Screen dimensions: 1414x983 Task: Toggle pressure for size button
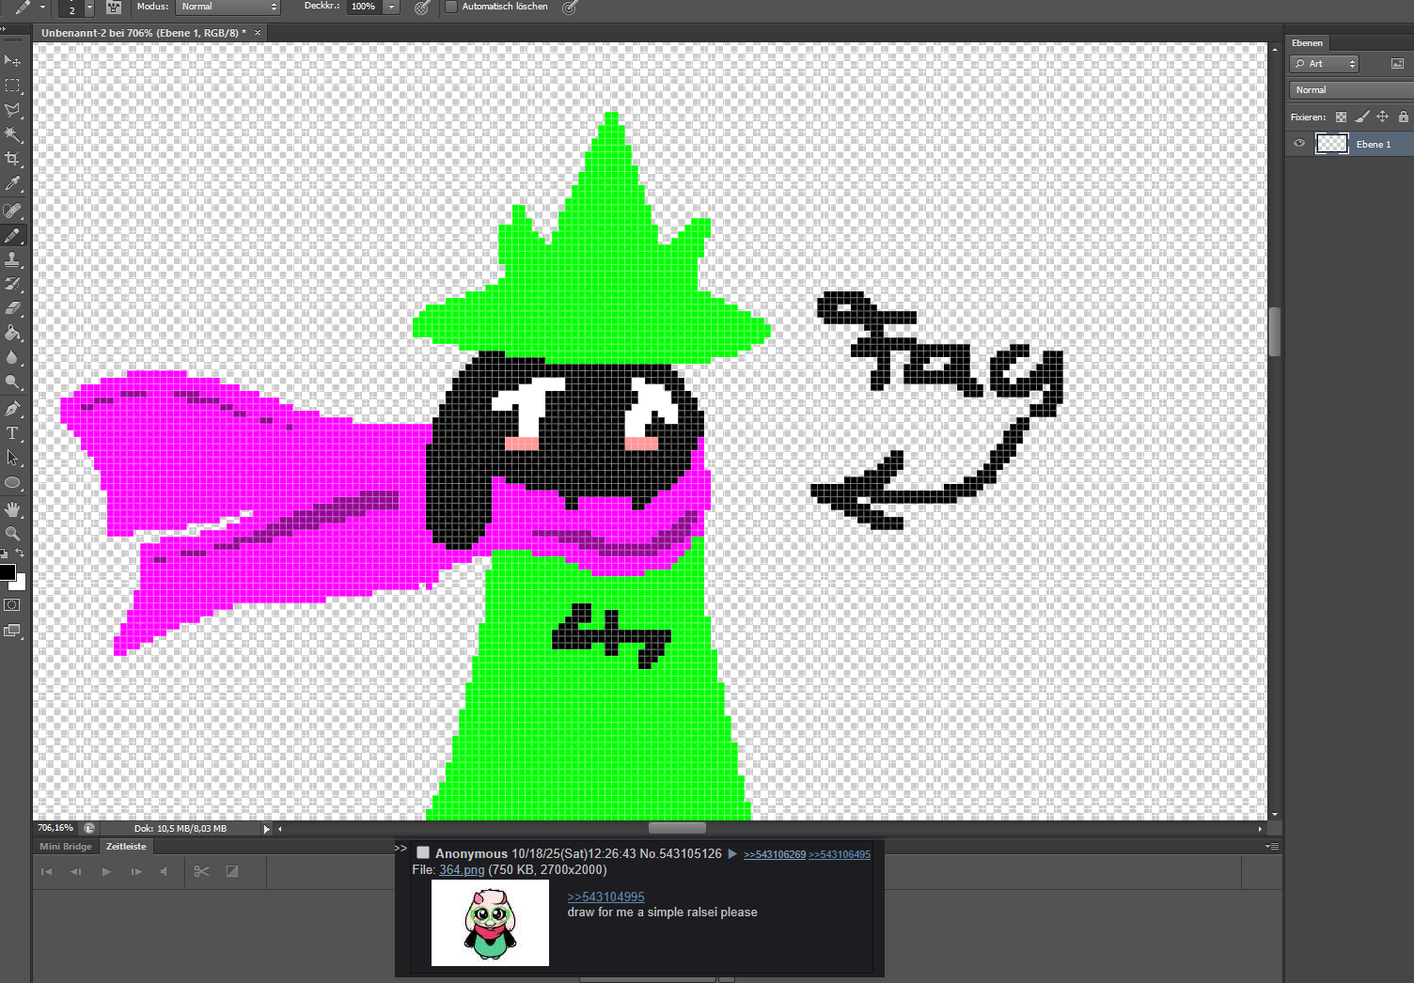pos(570,8)
